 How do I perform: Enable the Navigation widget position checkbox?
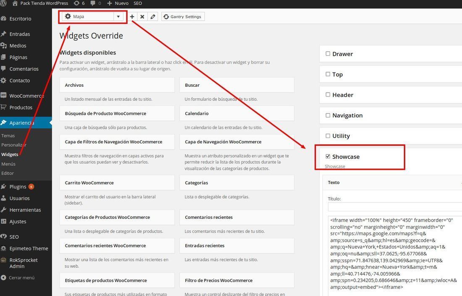pos(328,115)
